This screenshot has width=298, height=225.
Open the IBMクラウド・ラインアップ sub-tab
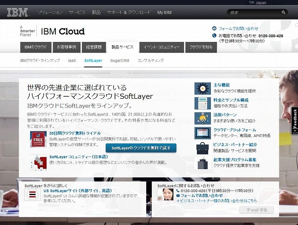pyautogui.click(x=40, y=61)
